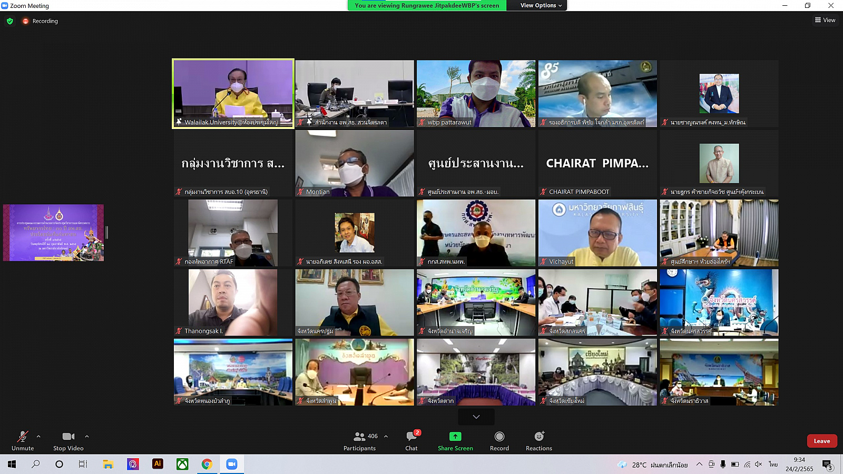Viewport: 843px width, 474px height.
Task: Start recording with the Record icon
Action: click(499, 437)
